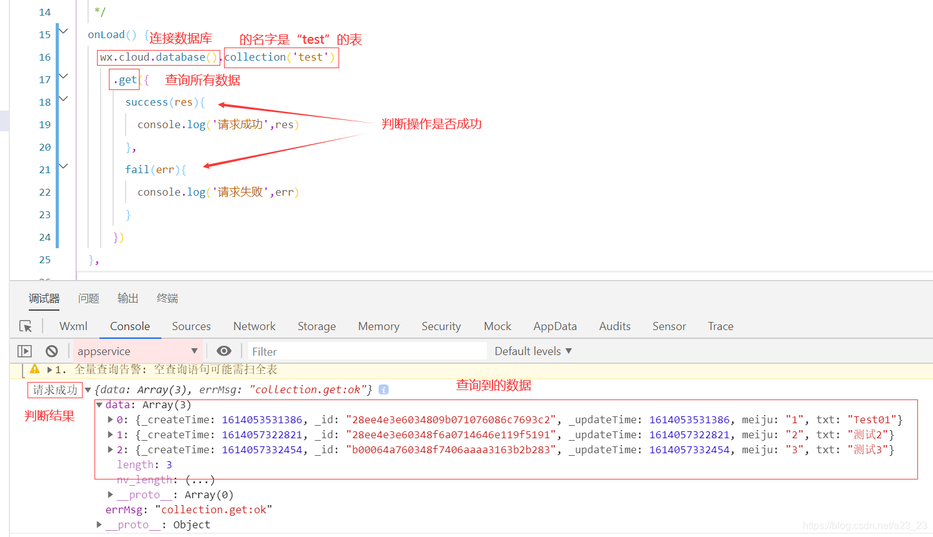Collapse the code fold at line 15
Viewport: 933px width, 537px height.
click(63, 31)
